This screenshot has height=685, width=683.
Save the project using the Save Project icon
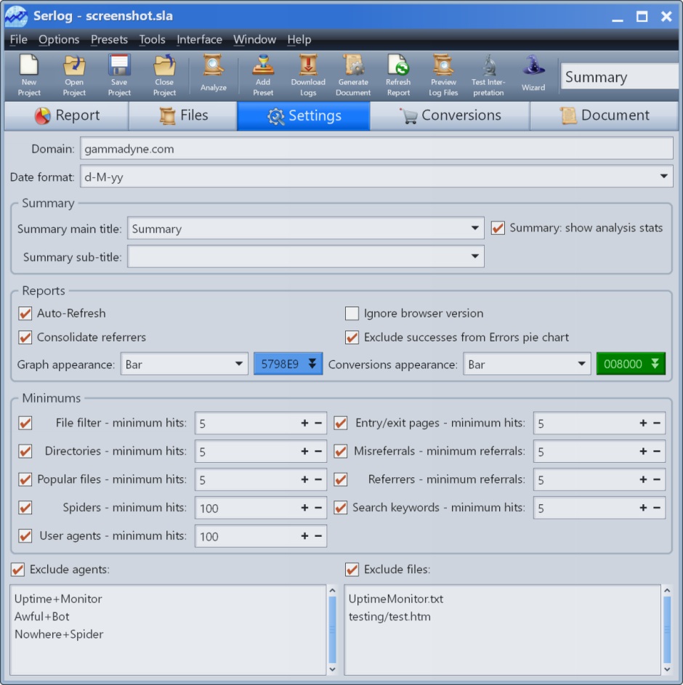[x=119, y=74]
